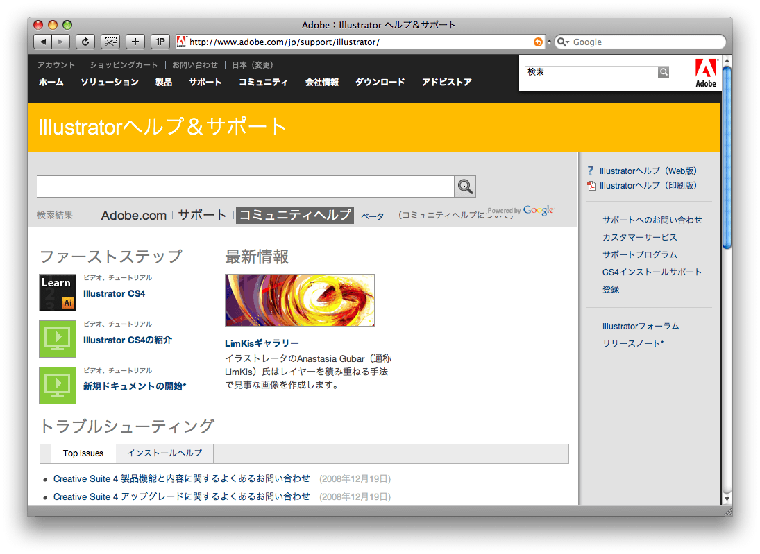Click the scrollbar up arrow
This screenshot has height=554, width=760.
[727, 60]
